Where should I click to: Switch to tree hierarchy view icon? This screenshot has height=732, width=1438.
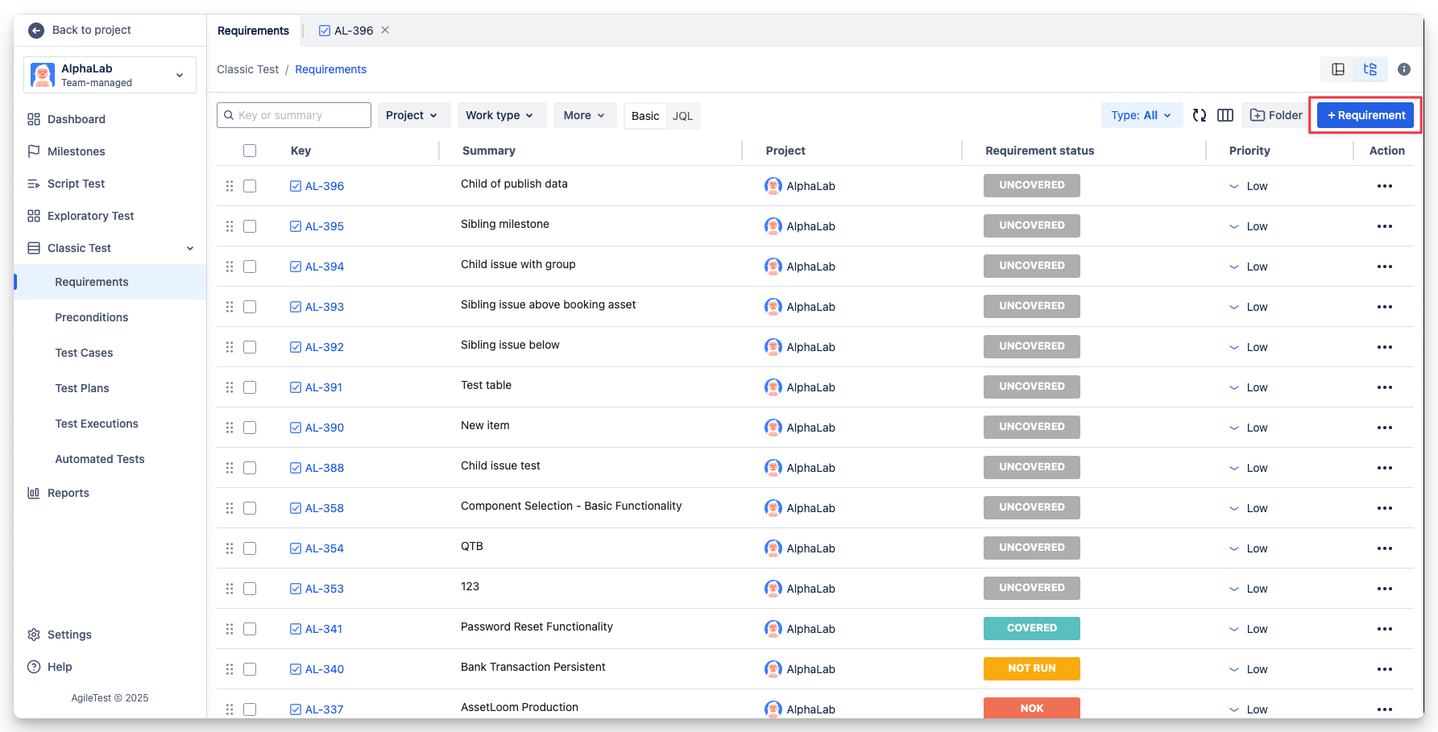[1370, 69]
